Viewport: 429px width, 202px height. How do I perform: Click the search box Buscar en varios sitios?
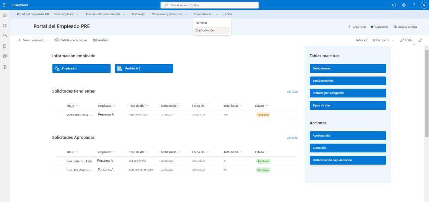point(209,5)
